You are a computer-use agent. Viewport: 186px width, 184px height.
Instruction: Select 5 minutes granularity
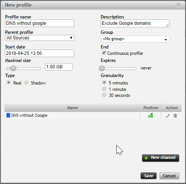click(x=104, y=82)
